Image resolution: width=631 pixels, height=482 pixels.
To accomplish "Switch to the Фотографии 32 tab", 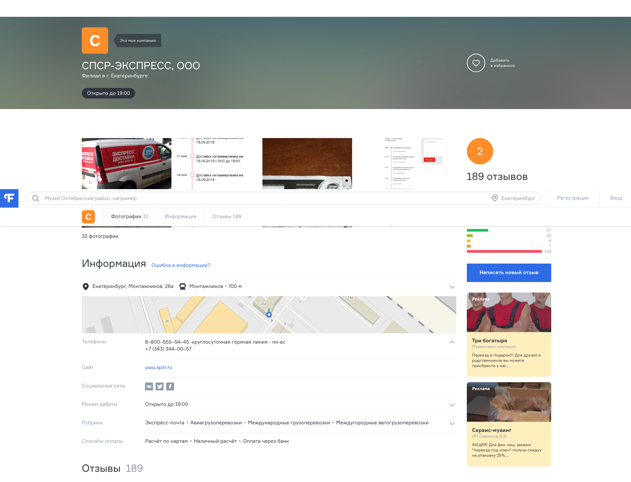I will tap(130, 217).
